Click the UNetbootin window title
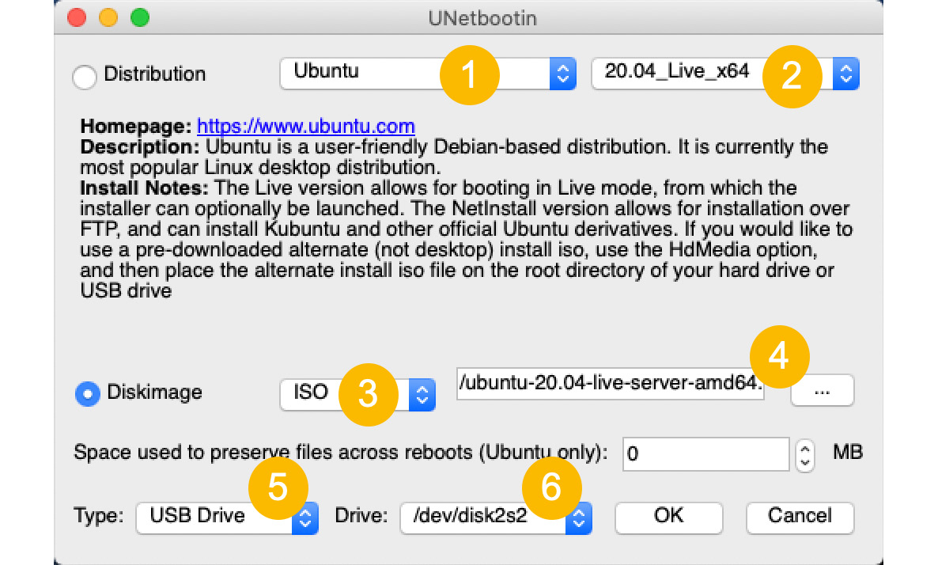This screenshot has height=565, width=938. pyautogui.click(x=482, y=18)
